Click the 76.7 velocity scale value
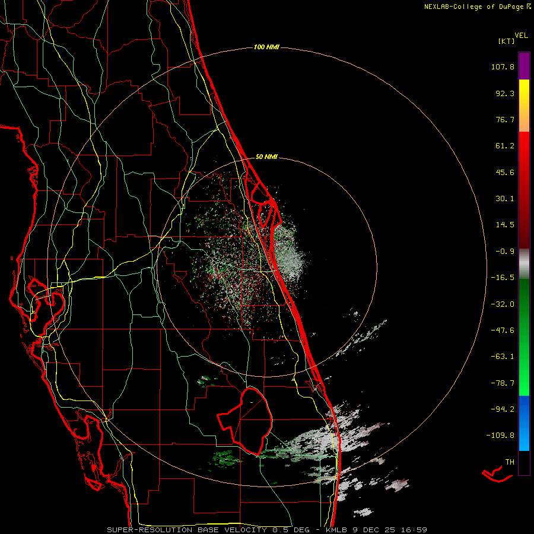Image resolution: width=534 pixels, height=534 pixels. 505,119
